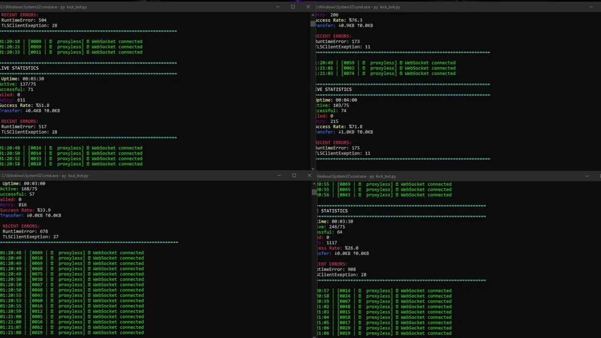Screen dimensions: 601x338
Task: Click scroll-down arrow in top-left console scrollbar
Action: pyautogui.click(x=313, y=168)
